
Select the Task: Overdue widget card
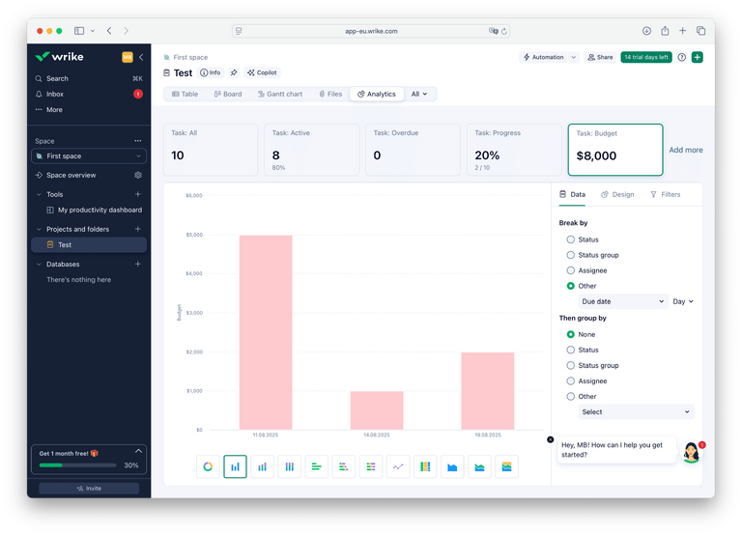pos(414,150)
